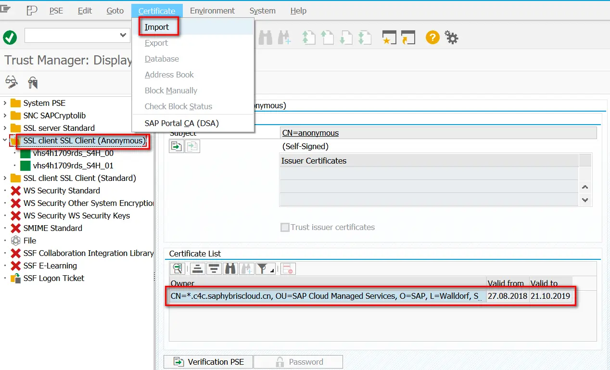Viewport: 610px width, 370px height.
Task: Open the Help menu
Action: (298, 11)
